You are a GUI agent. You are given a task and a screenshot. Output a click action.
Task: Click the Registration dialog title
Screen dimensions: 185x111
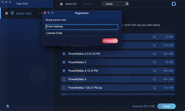[82, 13]
